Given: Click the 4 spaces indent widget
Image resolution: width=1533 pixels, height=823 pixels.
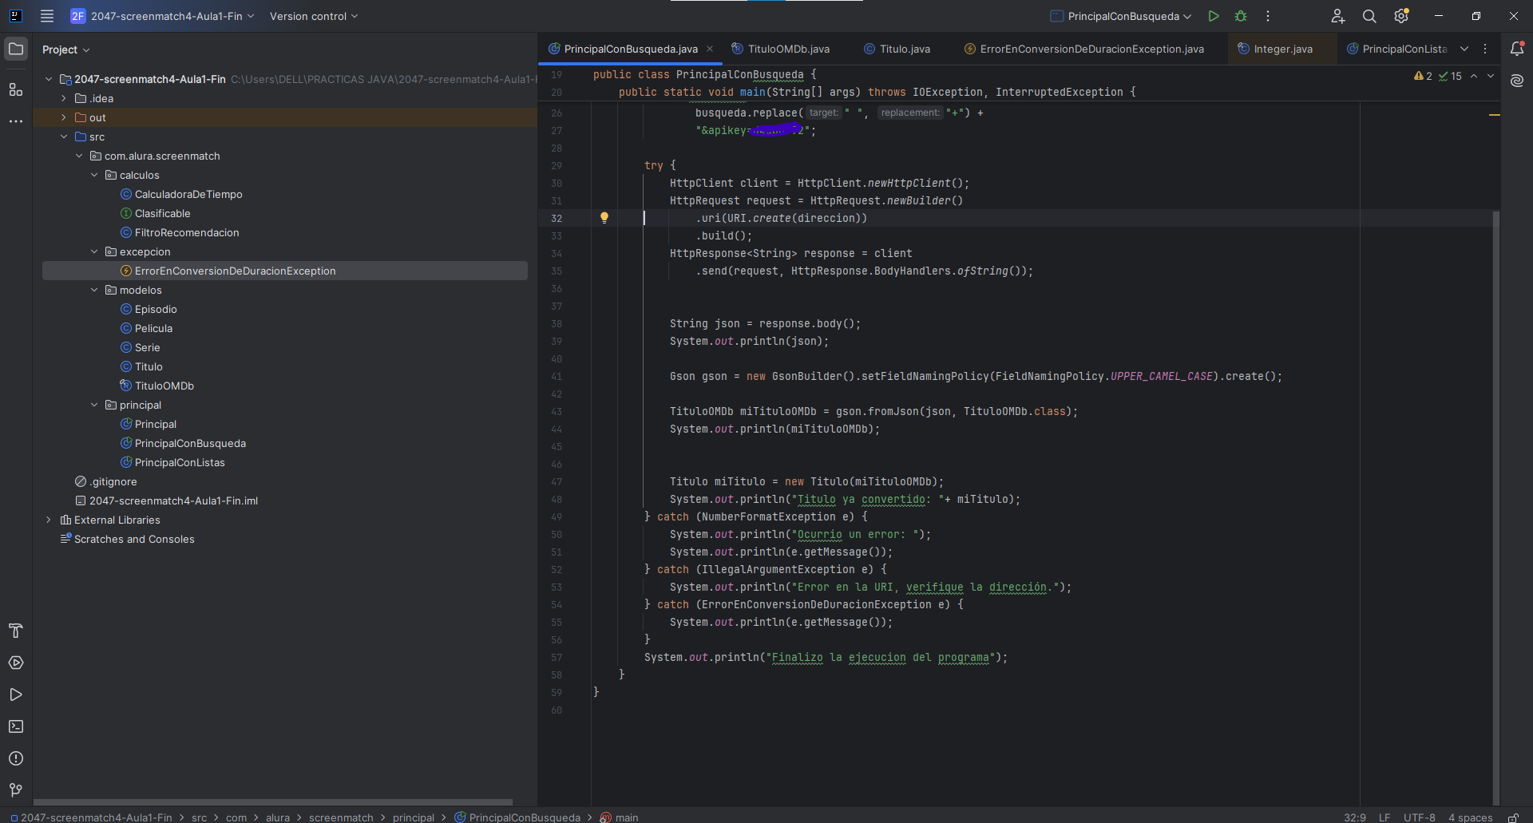Looking at the screenshot, I should pos(1470,817).
